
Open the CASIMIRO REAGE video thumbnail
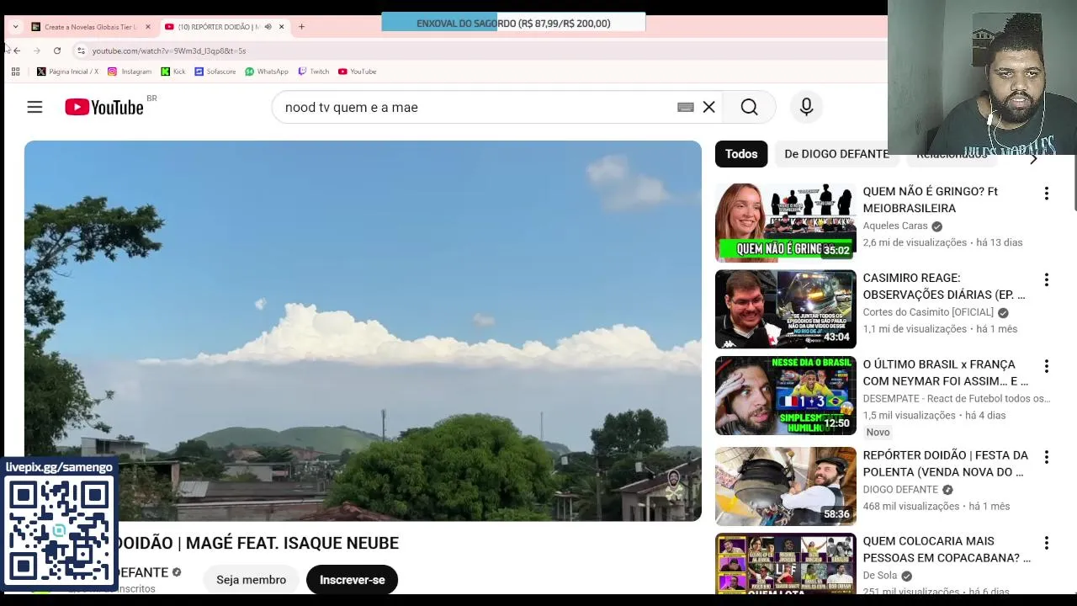coord(786,309)
